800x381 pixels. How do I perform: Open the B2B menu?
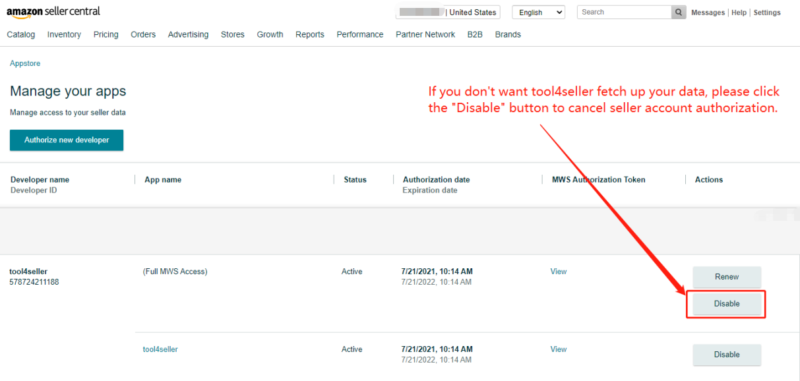pyautogui.click(x=475, y=34)
